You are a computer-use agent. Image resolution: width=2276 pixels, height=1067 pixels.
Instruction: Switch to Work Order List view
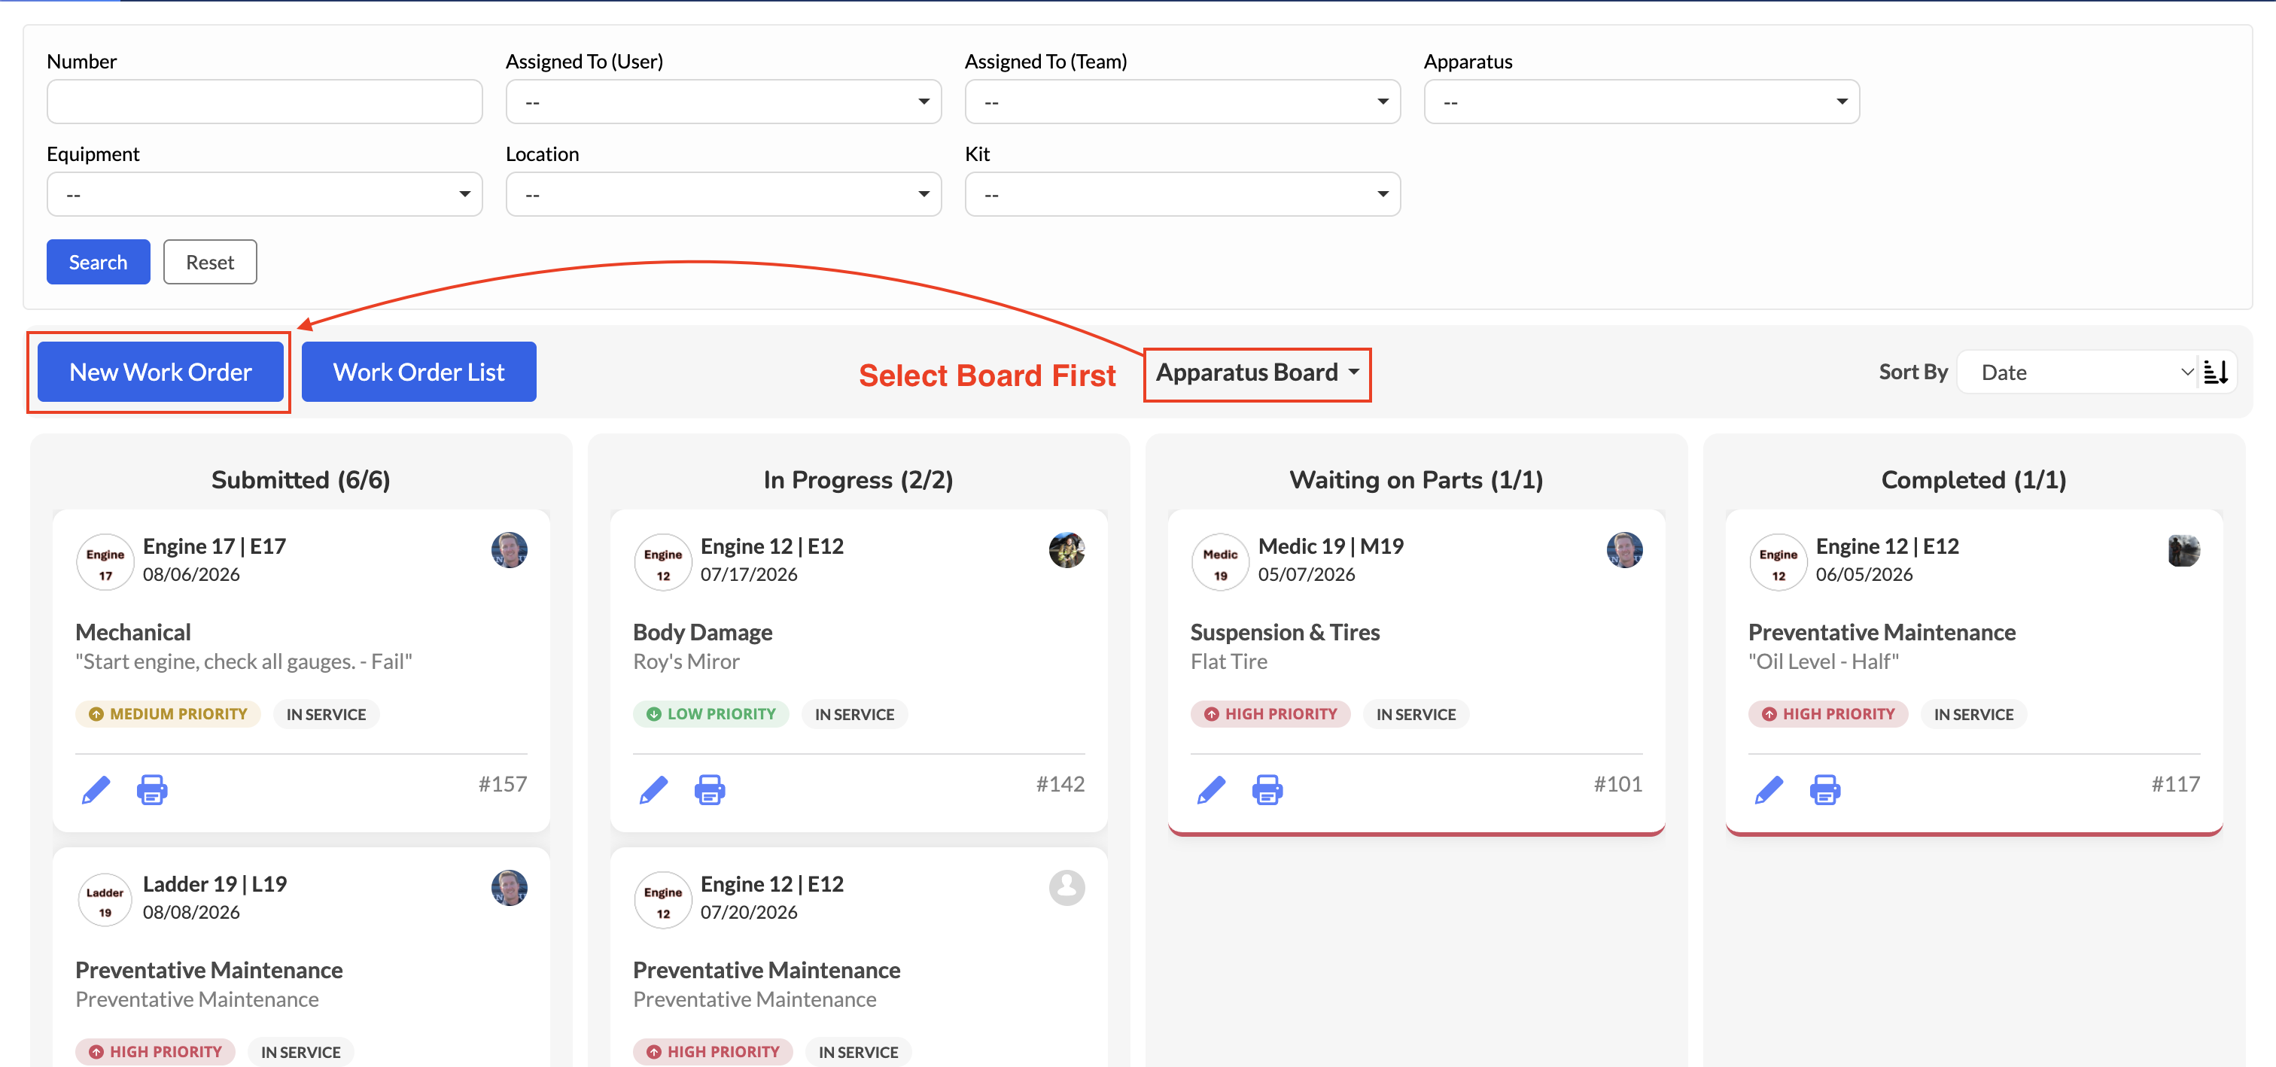[x=418, y=372]
